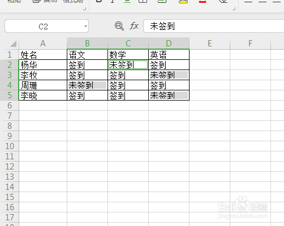Select row 1 header

click(10, 55)
